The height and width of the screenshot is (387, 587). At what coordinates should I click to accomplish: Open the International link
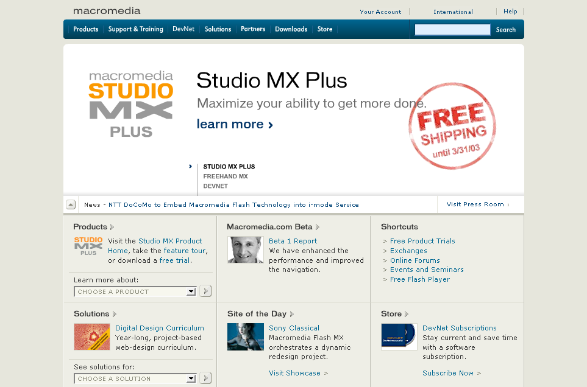(453, 12)
